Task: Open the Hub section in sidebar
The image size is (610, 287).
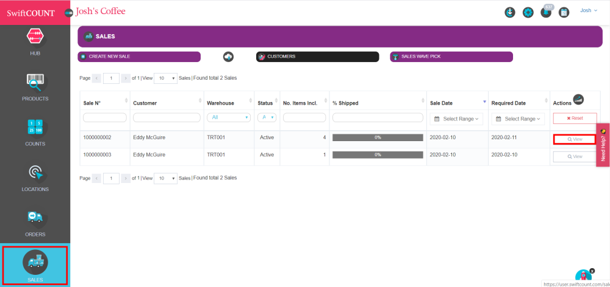Action: pos(35,42)
